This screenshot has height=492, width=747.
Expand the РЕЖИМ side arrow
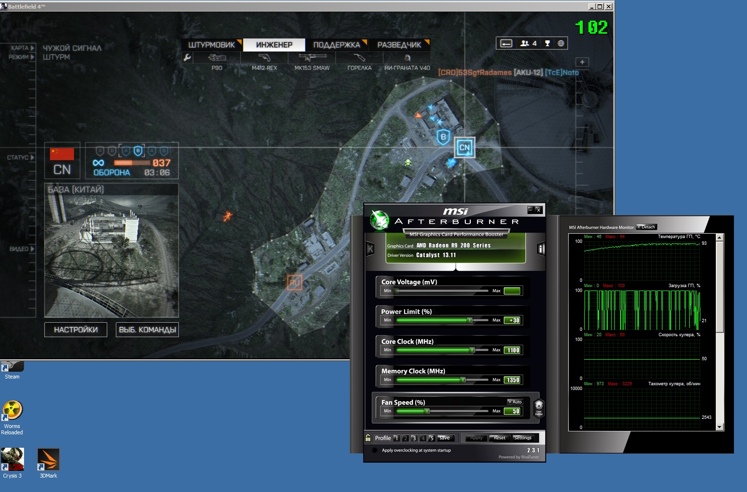click(32, 57)
